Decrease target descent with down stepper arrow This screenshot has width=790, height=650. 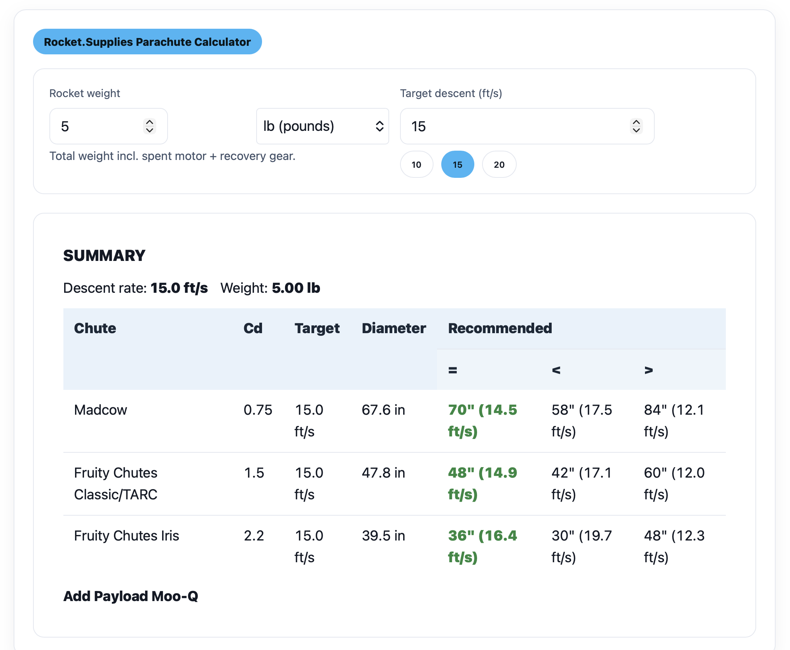(636, 131)
